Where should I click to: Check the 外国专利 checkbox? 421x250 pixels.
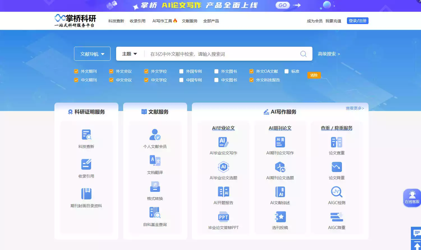click(181, 71)
